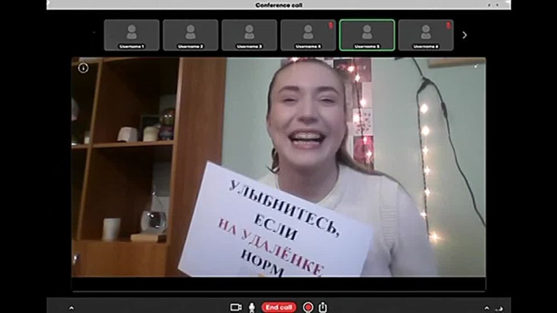Select Username 2 participant thumbnail
The height and width of the screenshot is (313, 557).
click(190, 35)
